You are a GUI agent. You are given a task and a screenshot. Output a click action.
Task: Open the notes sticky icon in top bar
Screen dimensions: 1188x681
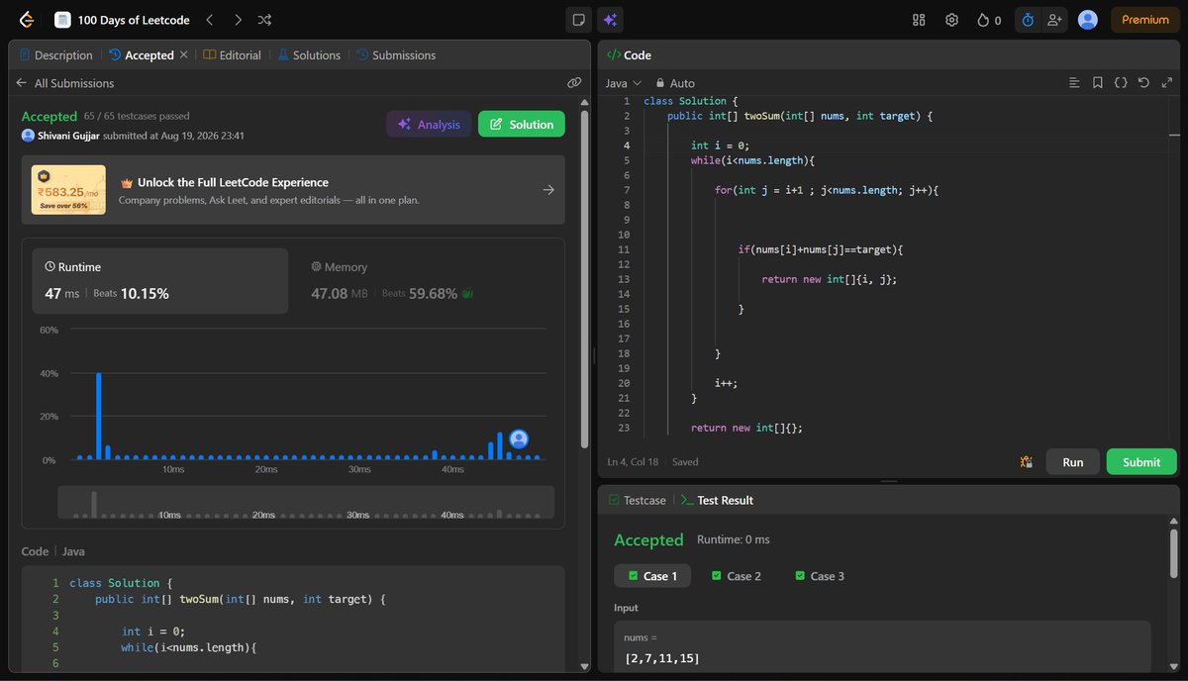(x=579, y=20)
